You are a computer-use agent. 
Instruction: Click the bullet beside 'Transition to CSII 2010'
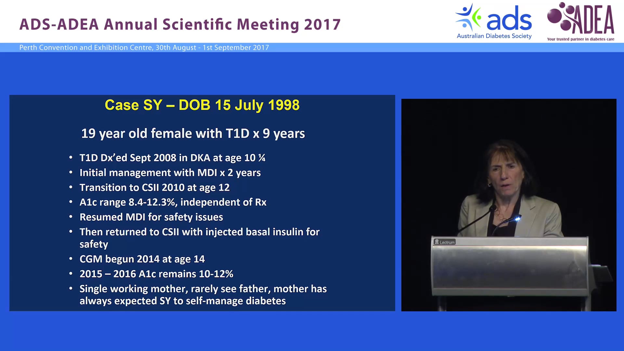click(71, 187)
